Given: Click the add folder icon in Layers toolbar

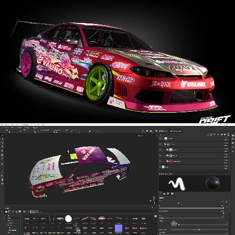Looking at the screenshot, I should [x=225, y=135].
